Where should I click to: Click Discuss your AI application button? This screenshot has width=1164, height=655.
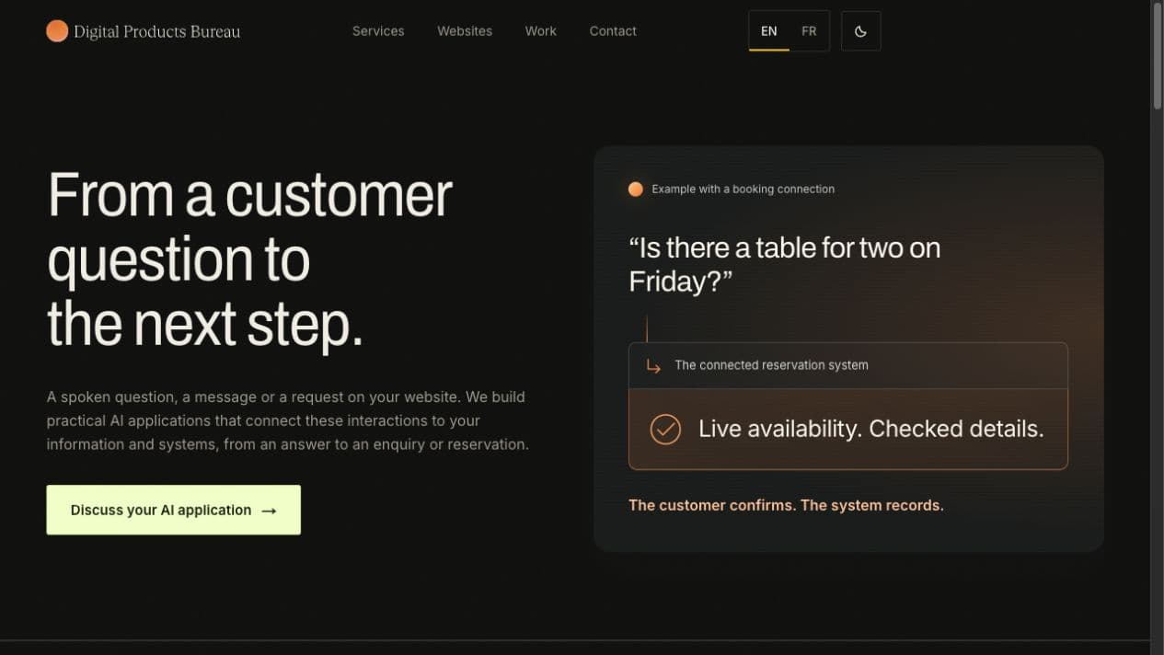174,510
